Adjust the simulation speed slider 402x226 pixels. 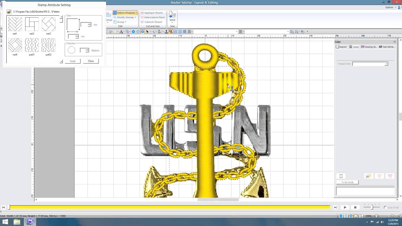tap(372, 207)
